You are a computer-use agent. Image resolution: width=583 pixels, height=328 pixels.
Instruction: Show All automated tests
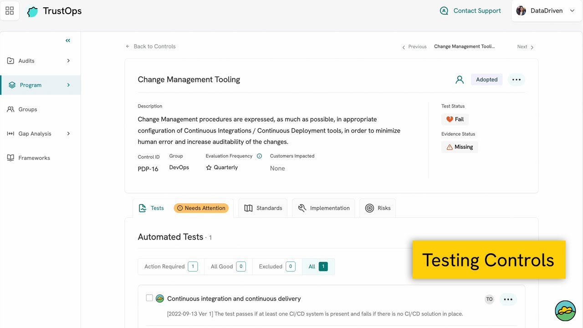[x=318, y=266]
